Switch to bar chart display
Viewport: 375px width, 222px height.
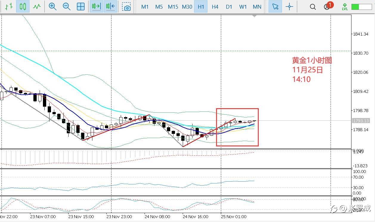pyautogui.click(x=9, y=7)
